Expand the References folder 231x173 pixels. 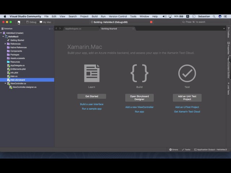[5, 44]
